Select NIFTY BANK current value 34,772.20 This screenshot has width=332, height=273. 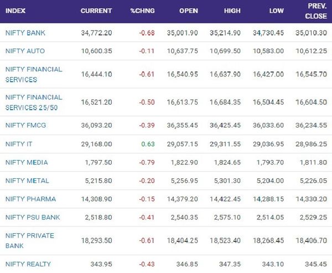point(96,33)
